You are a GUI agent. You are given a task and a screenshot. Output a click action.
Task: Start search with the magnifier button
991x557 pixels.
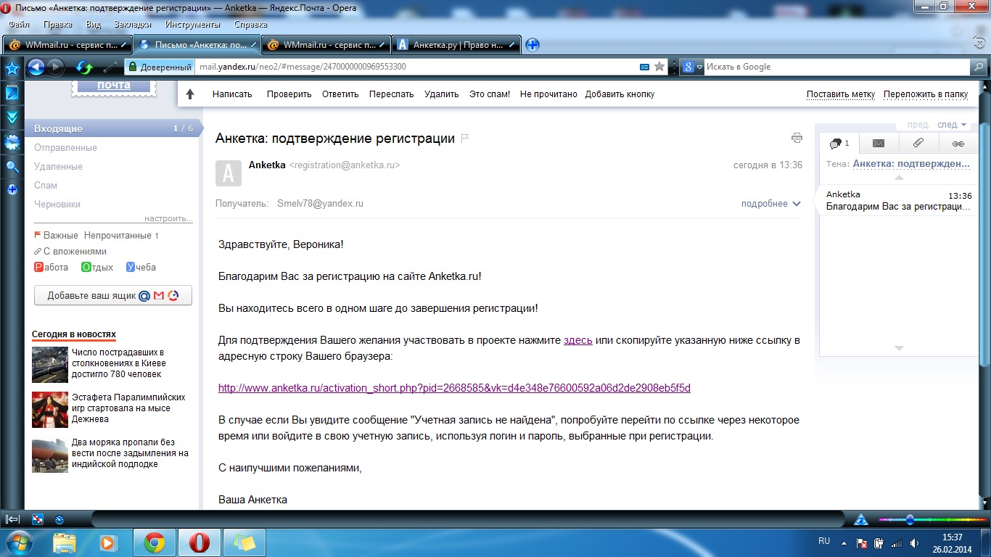[x=978, y=67]
